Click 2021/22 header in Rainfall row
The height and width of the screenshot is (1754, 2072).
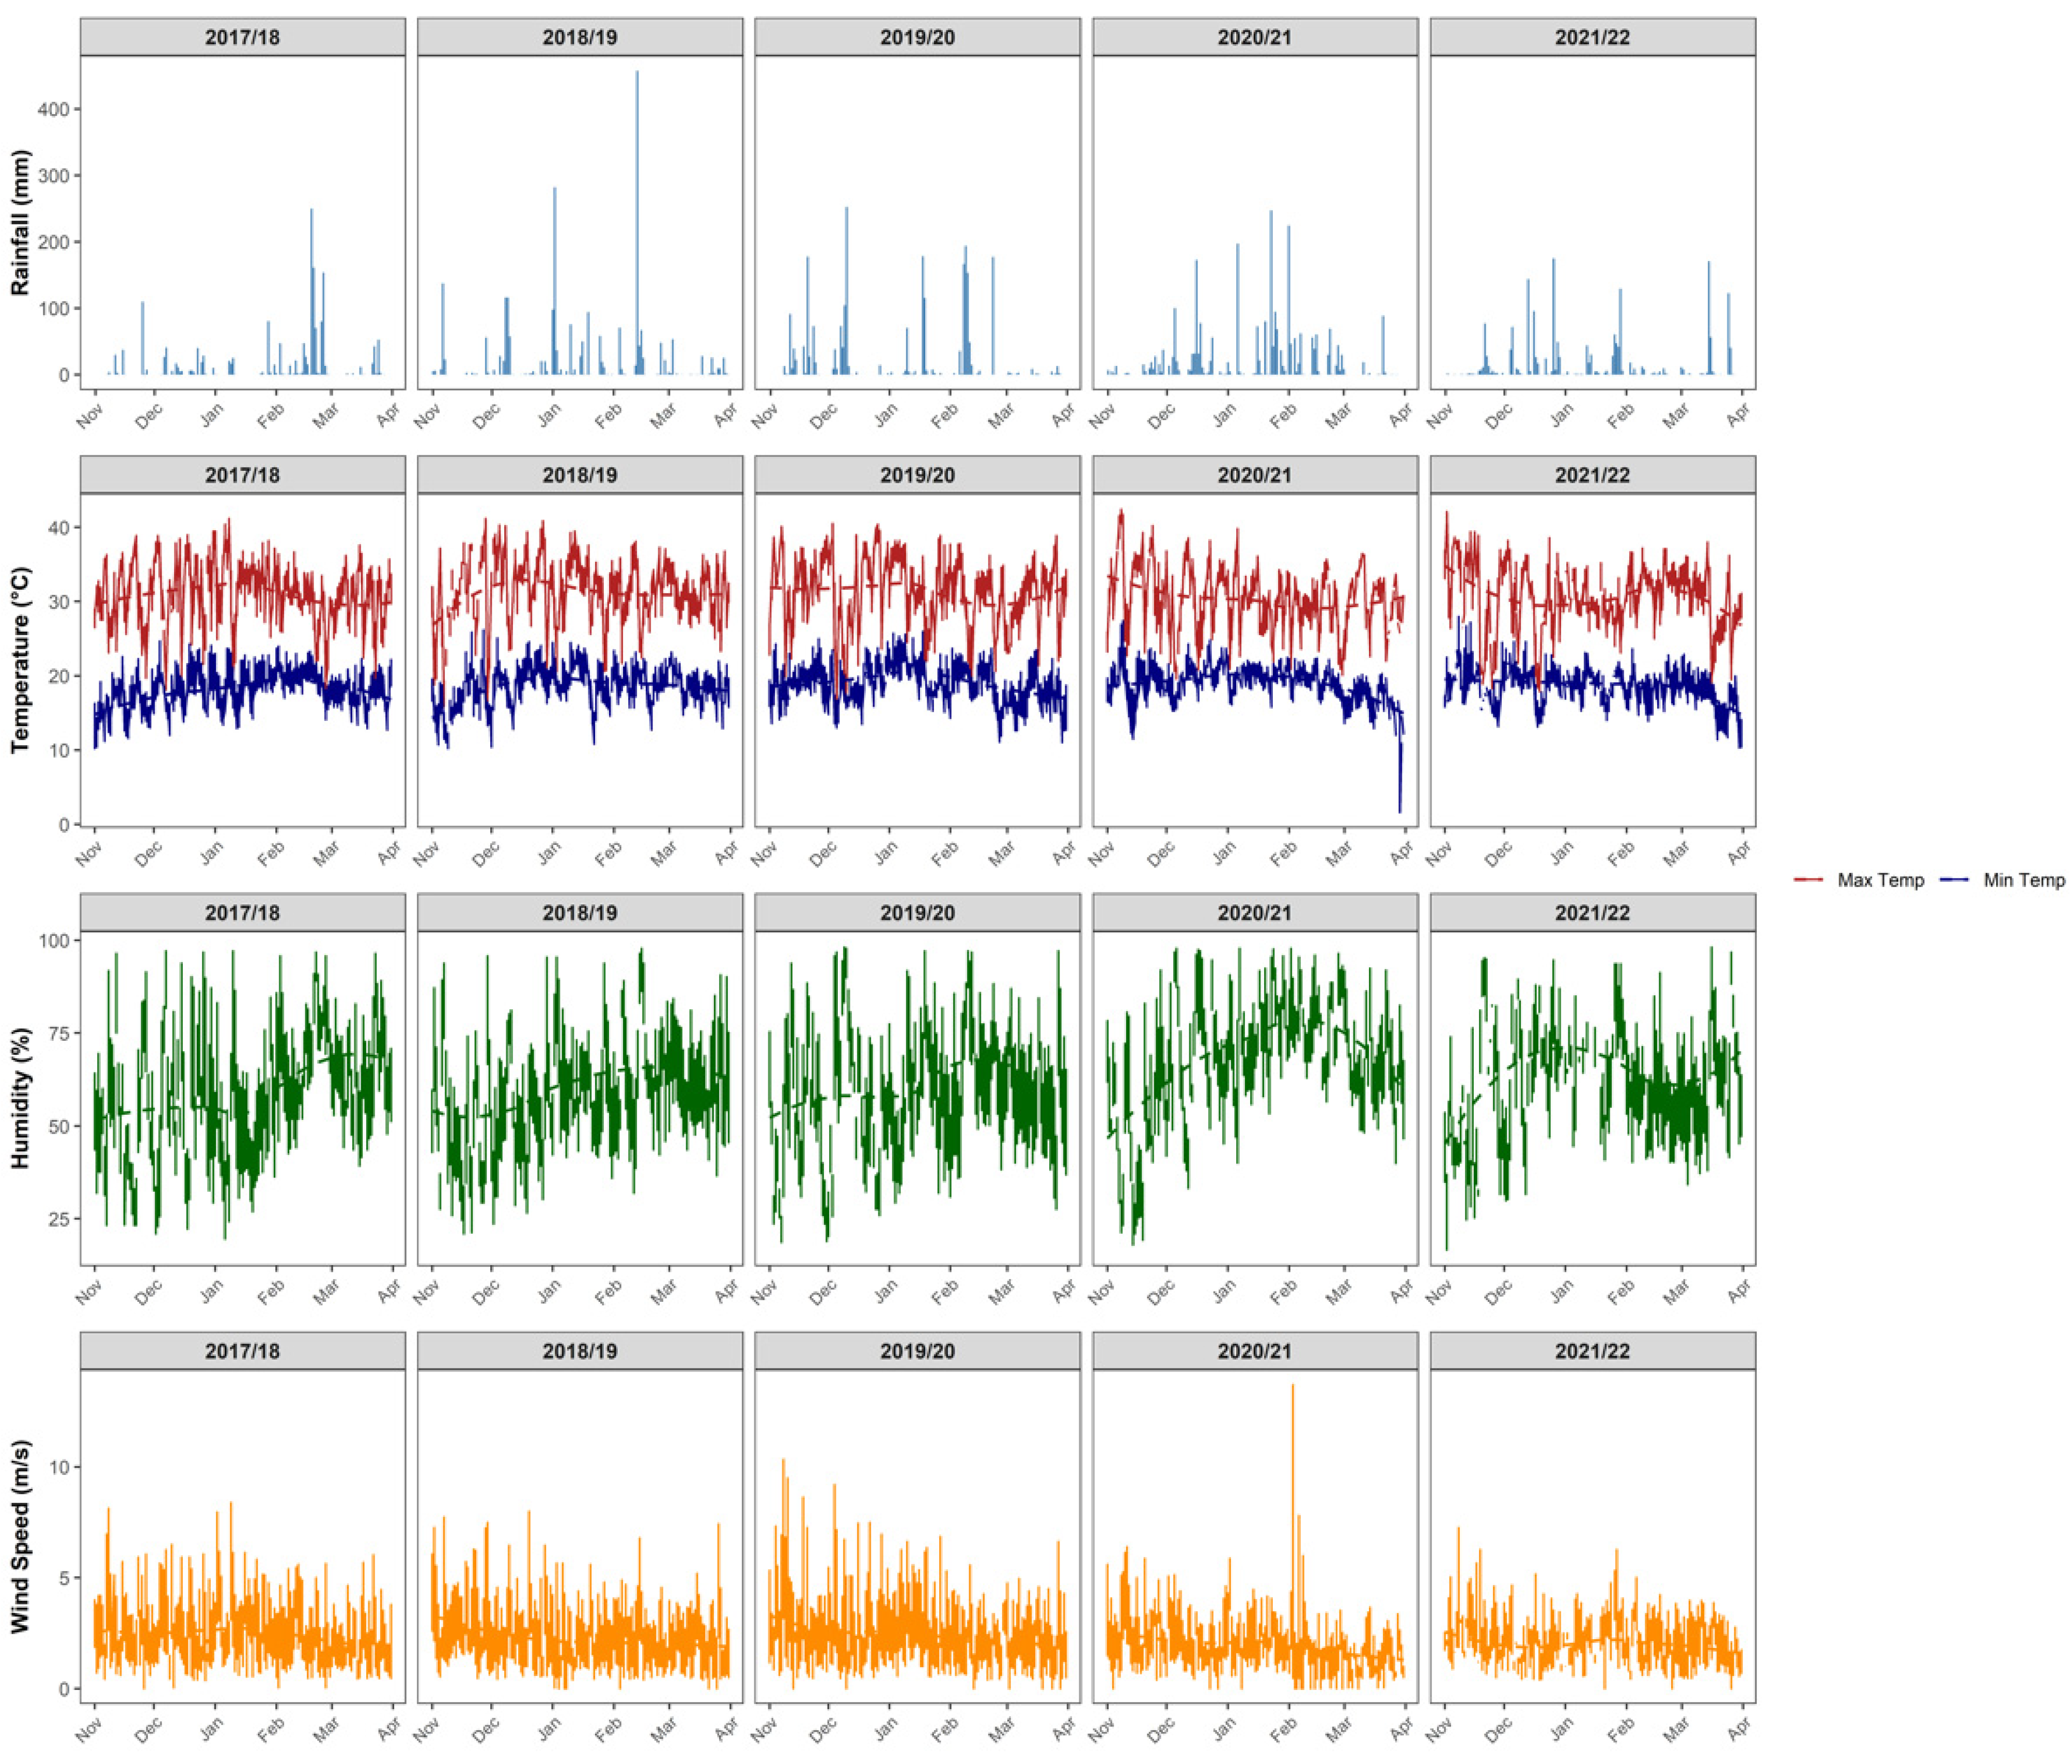point(1592,38)
